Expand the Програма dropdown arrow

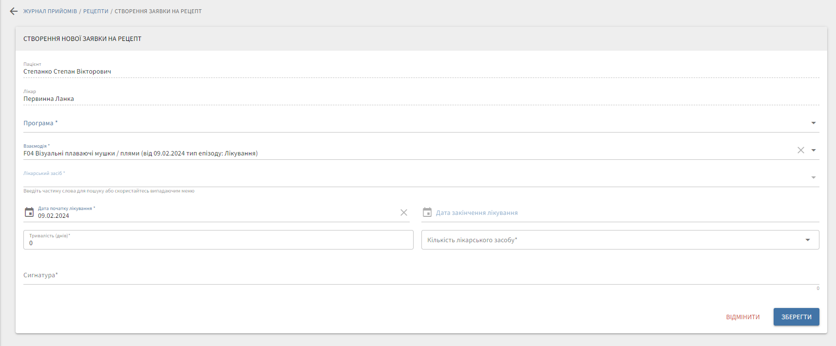(813, 123)
